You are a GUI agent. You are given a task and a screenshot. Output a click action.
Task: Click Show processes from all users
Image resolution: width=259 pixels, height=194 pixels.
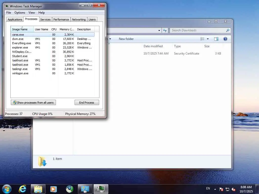pyautogui.click(x=33, y=103)
